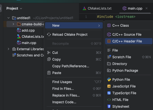This screenshot has height=110, width=153.
Task: Click the C/C++ Source File icon
Action: coord(109,34)
